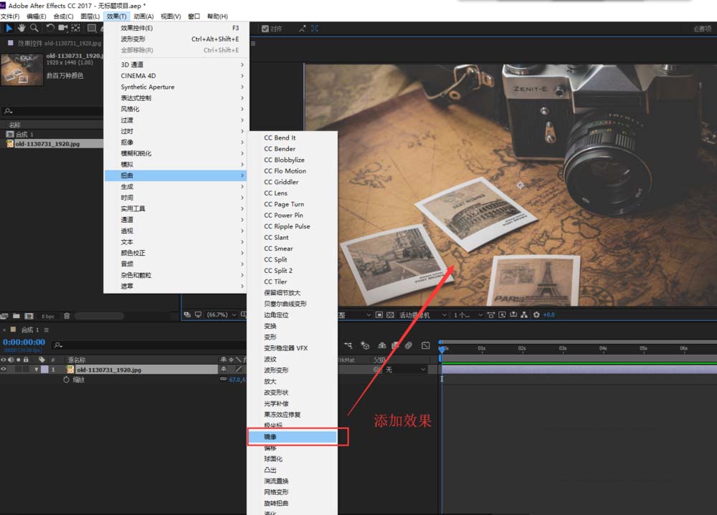Select the Selection tool in toolbar
717x515 pixels.
click(9, 28)
